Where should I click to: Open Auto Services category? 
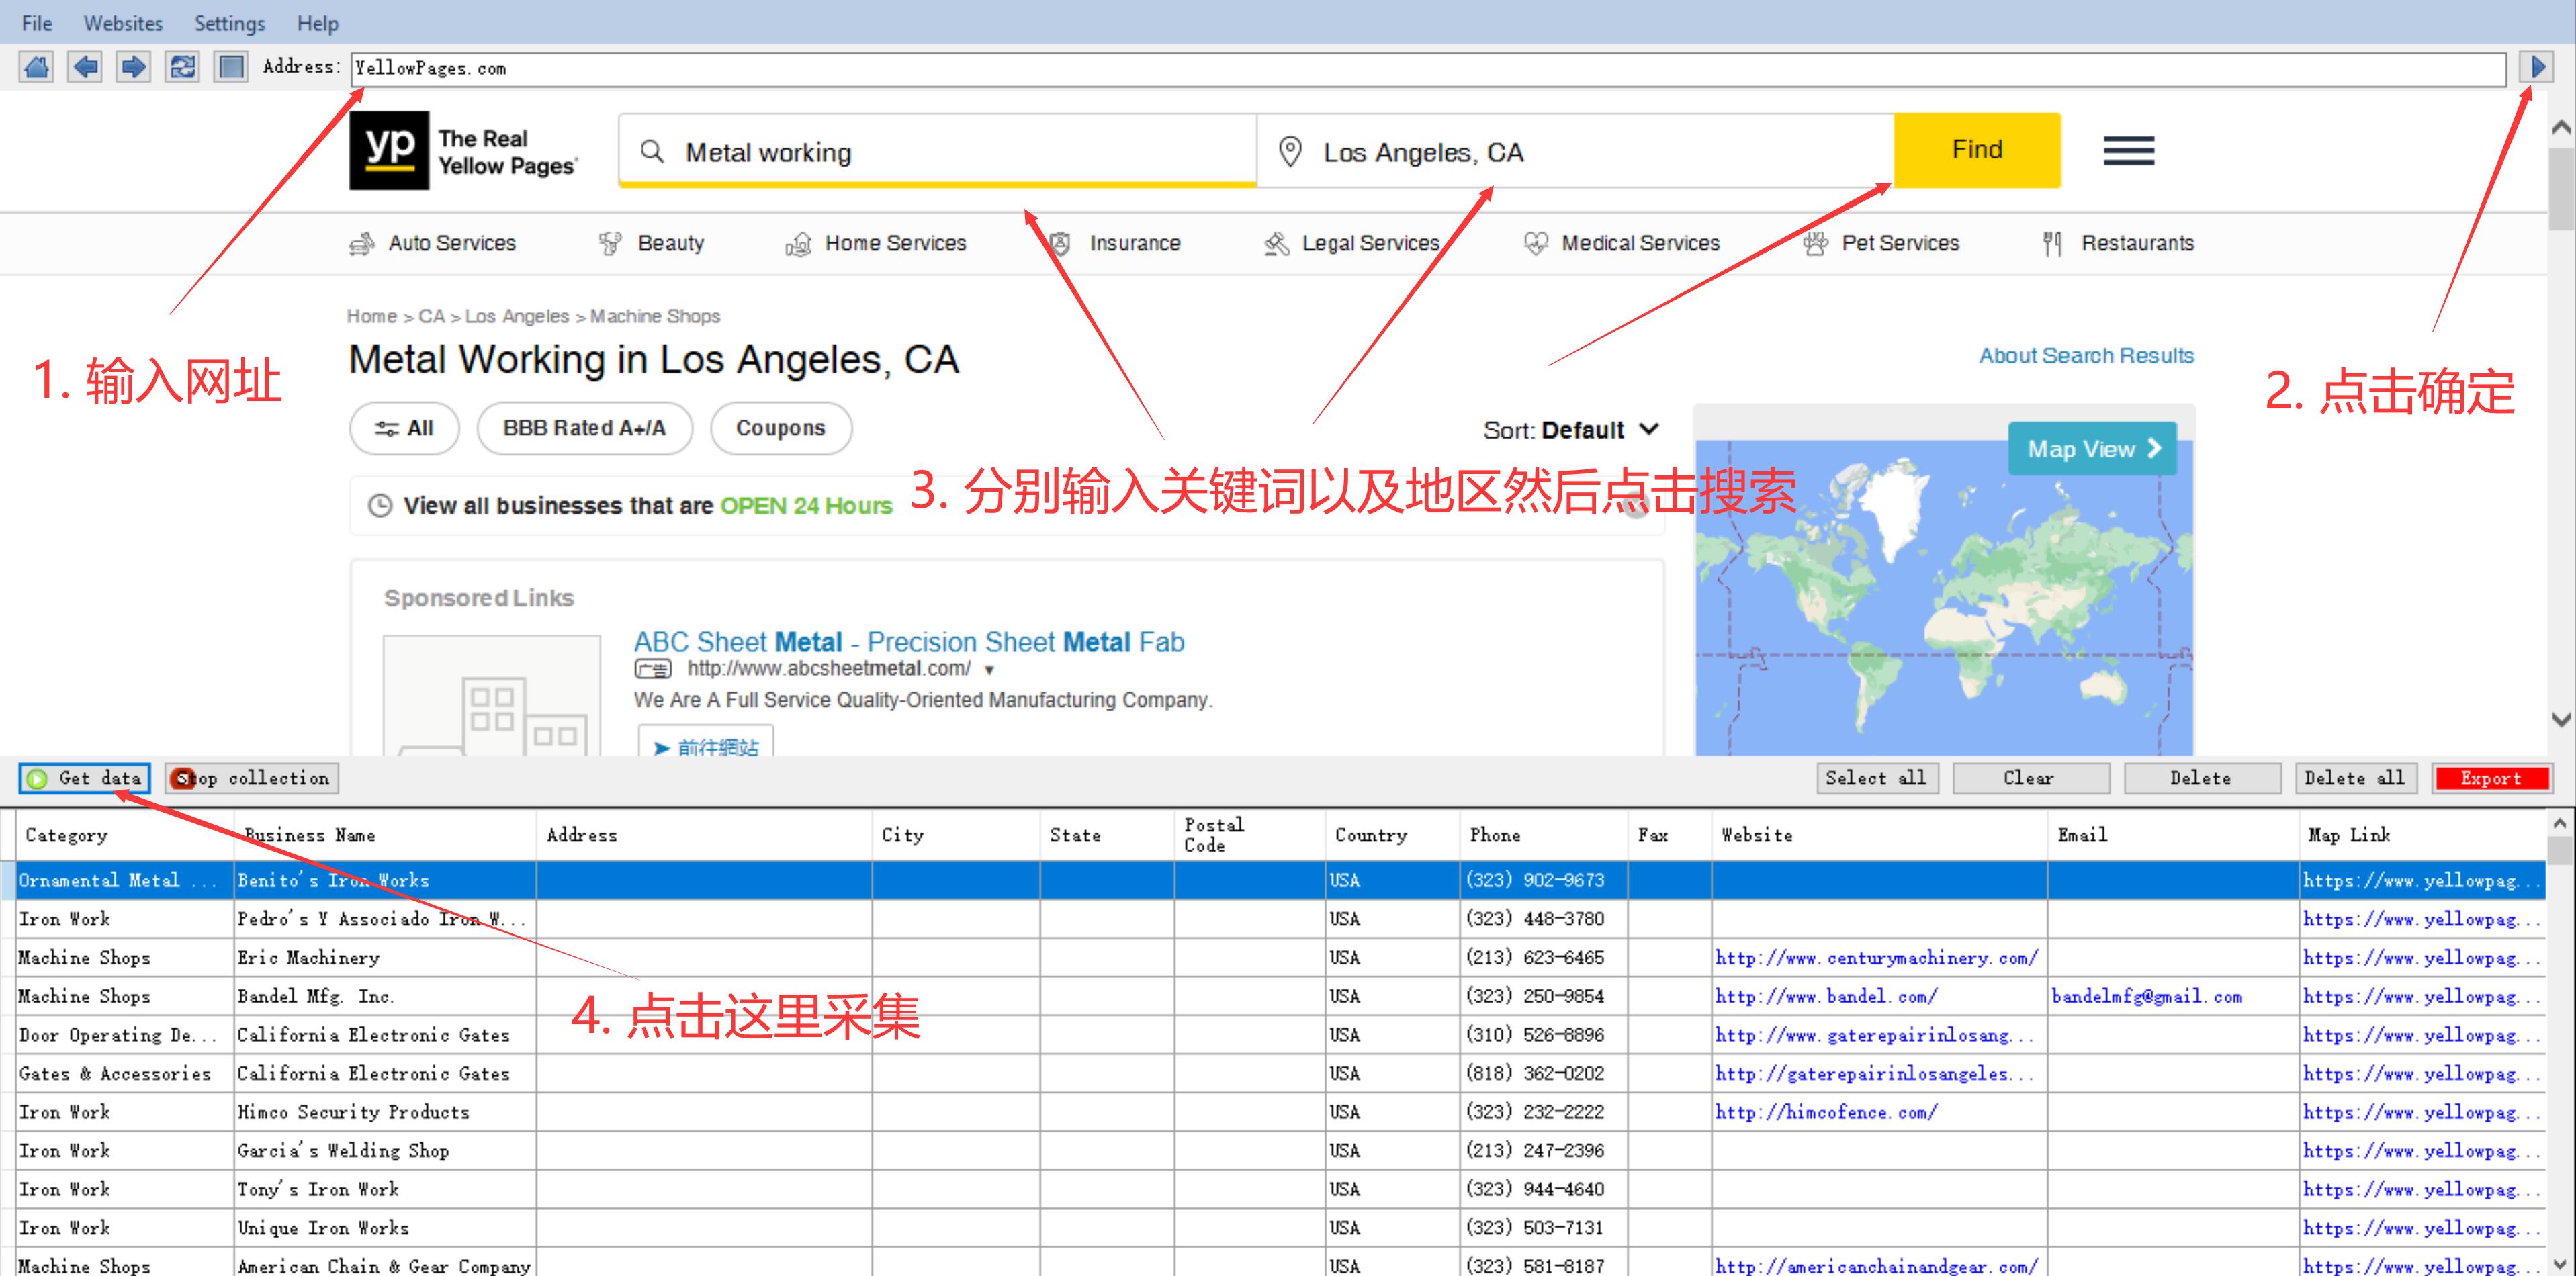point(432,243)
